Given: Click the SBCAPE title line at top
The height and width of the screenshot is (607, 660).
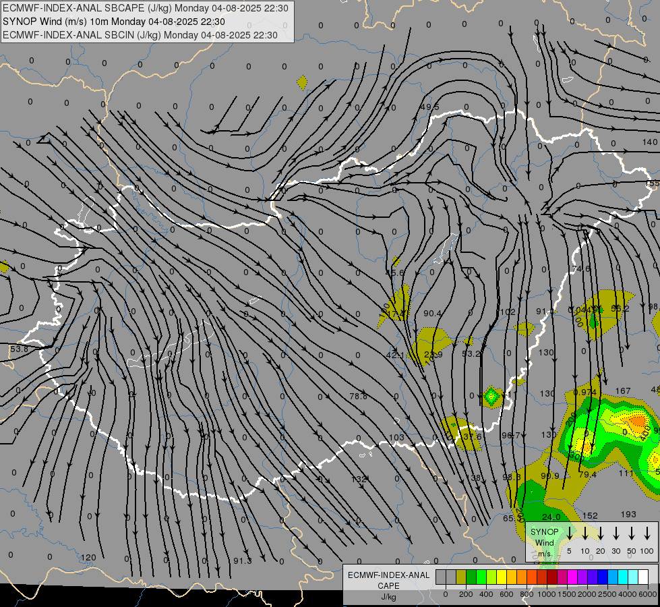Looking at the screenshot, I should [145, 8].
